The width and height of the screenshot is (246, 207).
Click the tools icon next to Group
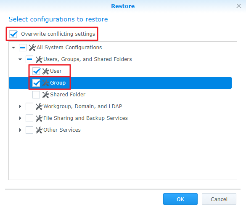tap(46, 83)
